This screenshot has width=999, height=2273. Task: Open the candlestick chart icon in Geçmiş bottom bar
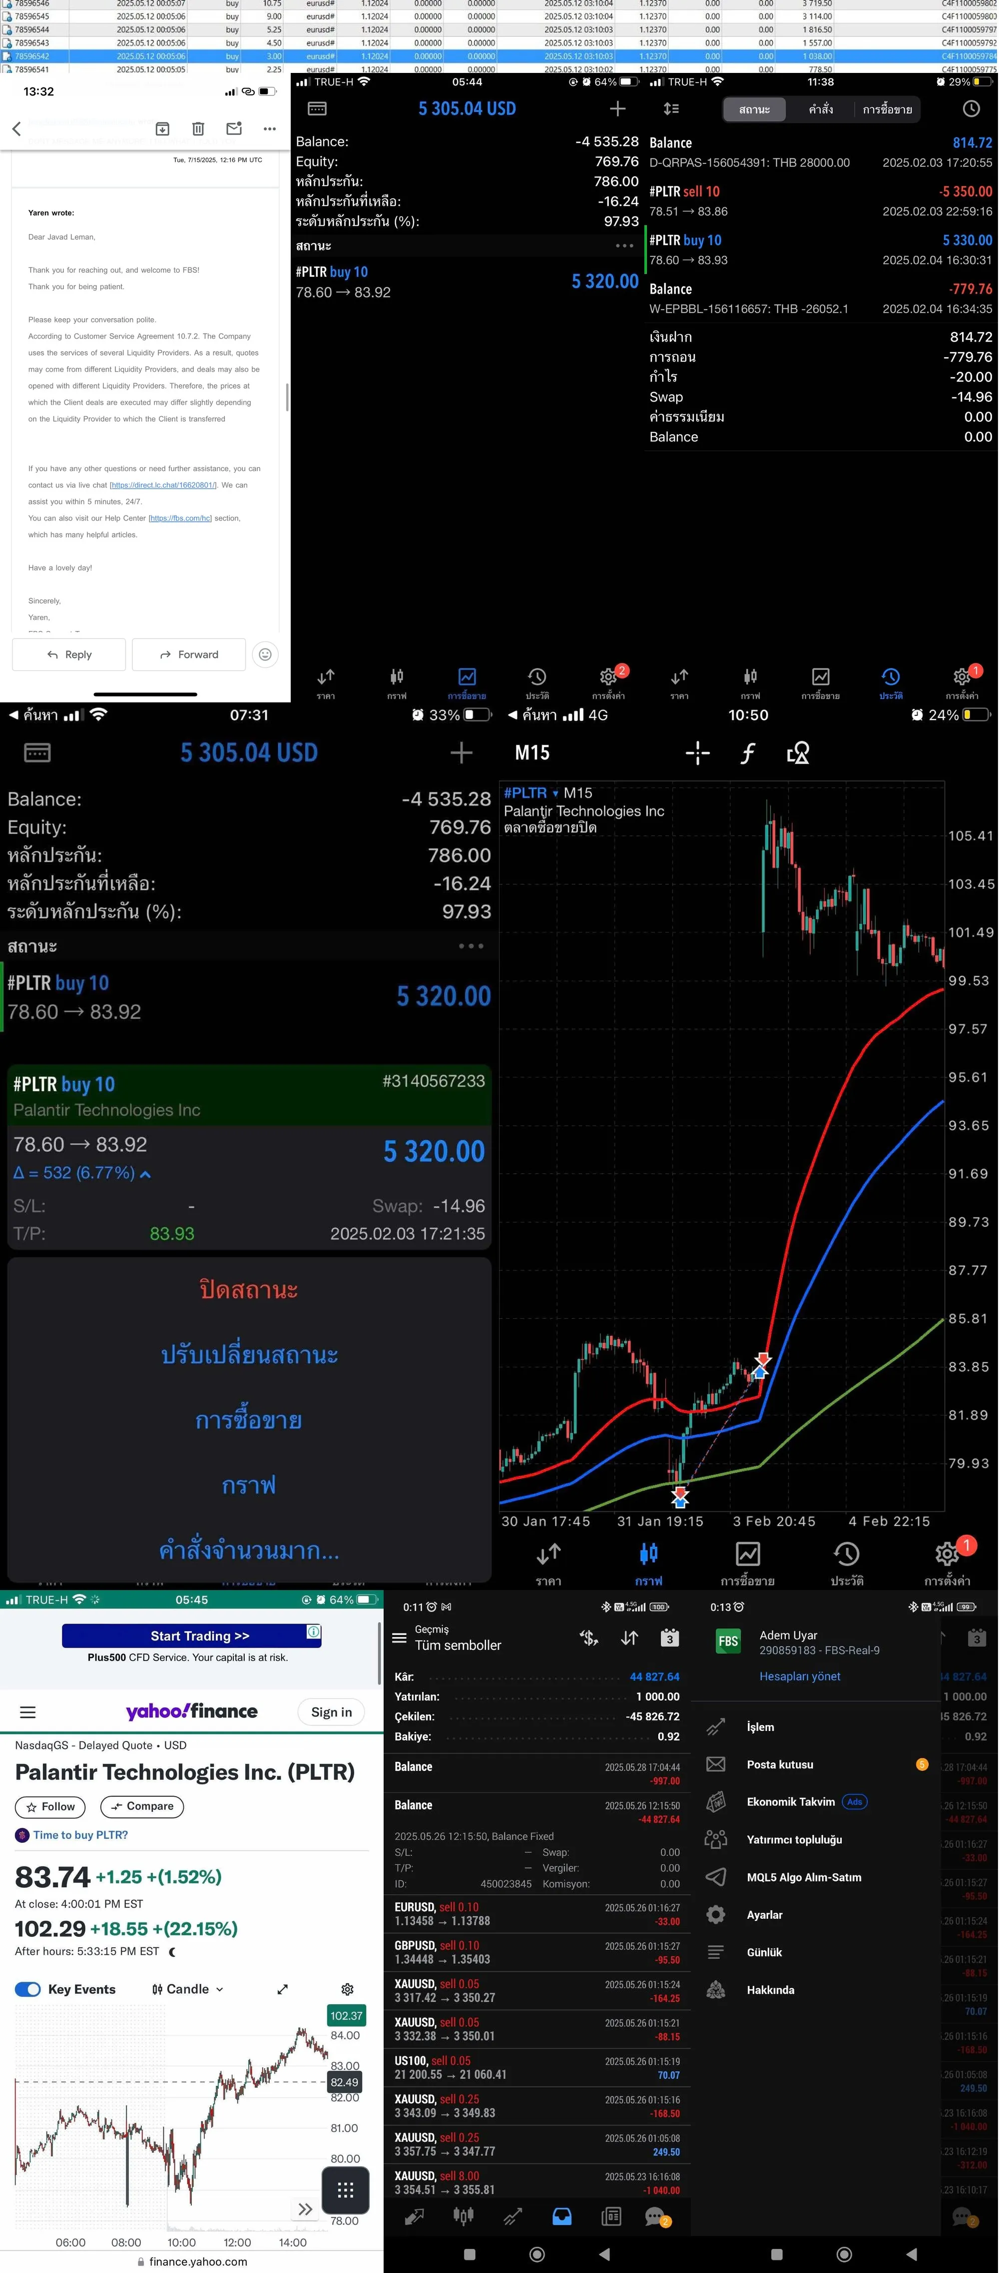coord(464,2217)
